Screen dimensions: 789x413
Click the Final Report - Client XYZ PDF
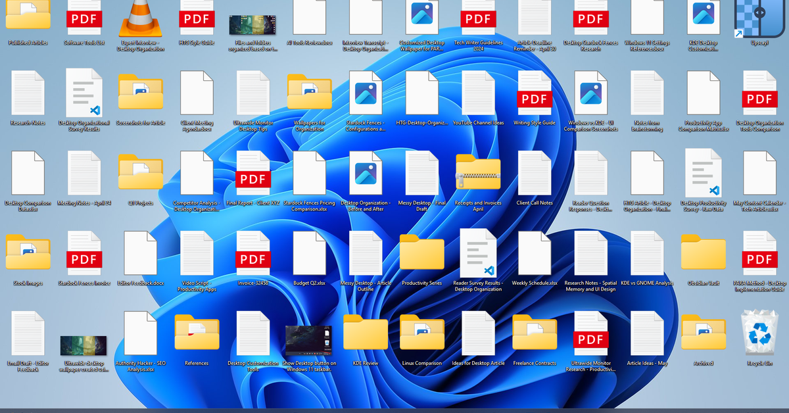tap(253, 173)
